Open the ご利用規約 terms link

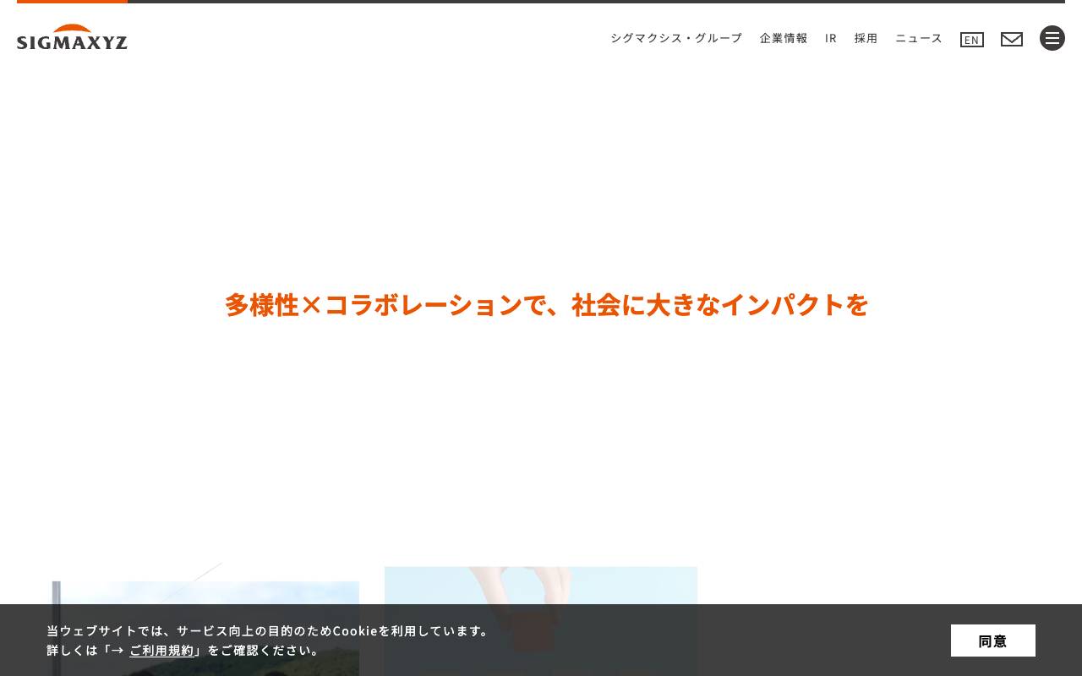(161, 649)
